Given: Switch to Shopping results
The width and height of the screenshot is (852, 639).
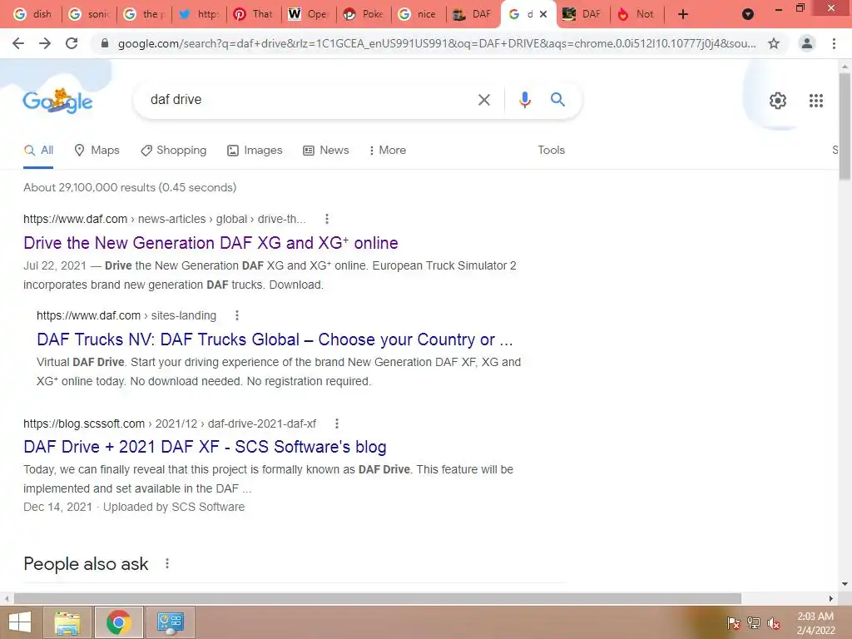Looking at the screenshot, I should click(173, 151).
